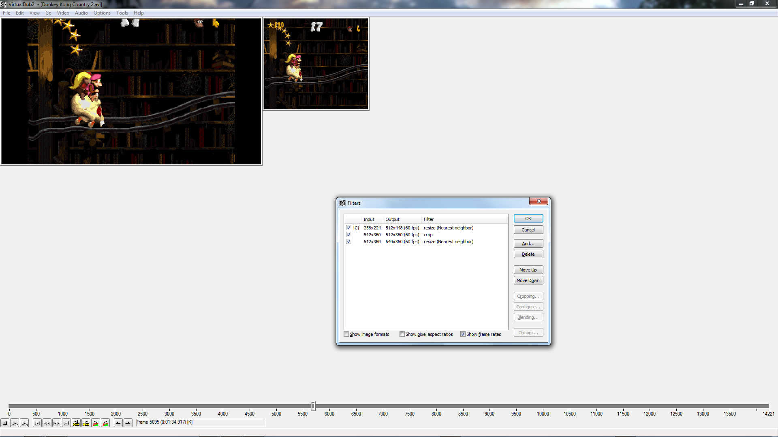Open the Help menu
This screenshot has width=778, height=437.
139,13
